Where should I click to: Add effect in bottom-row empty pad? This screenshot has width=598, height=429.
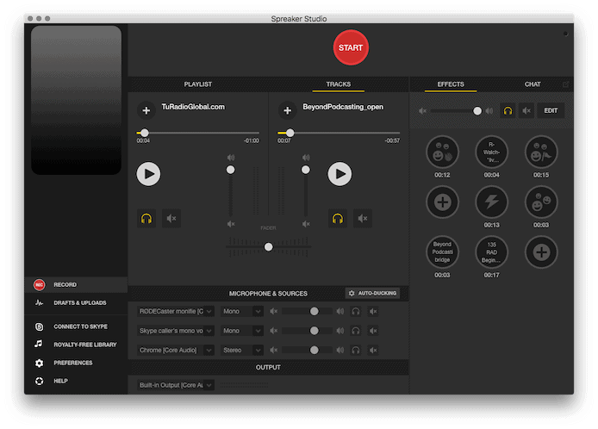tap(541, 252)
